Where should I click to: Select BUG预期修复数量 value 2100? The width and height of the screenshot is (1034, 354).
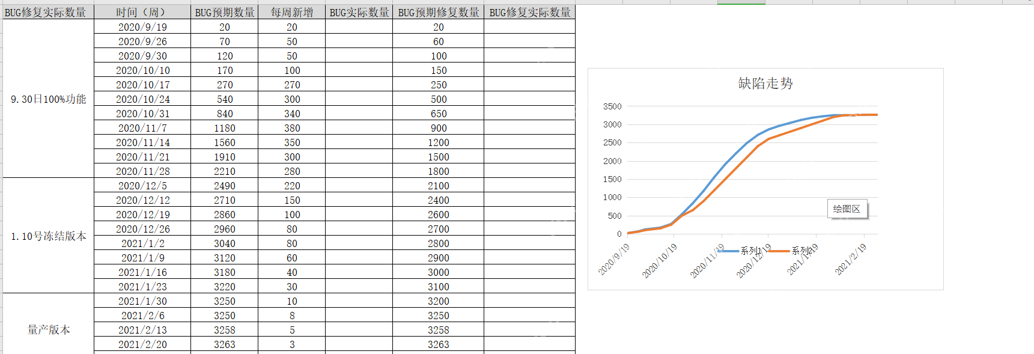[439, 186]
